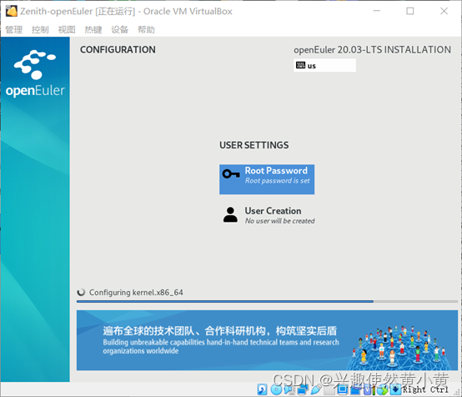
Task: Click the spinning progress indicator icon
Action: 81,293
